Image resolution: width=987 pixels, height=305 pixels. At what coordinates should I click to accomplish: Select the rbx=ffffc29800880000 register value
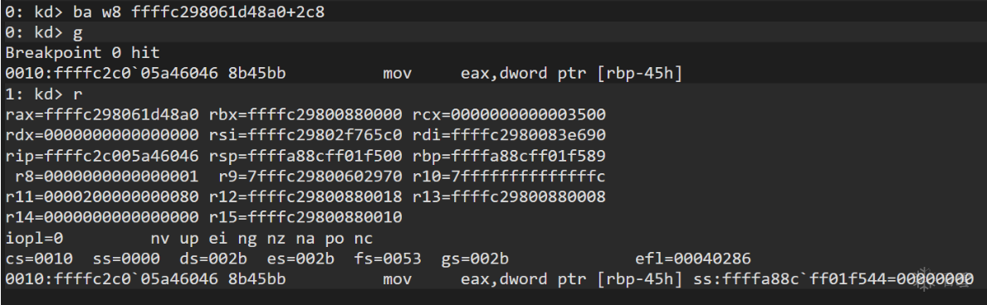click(x=306, y=114)
